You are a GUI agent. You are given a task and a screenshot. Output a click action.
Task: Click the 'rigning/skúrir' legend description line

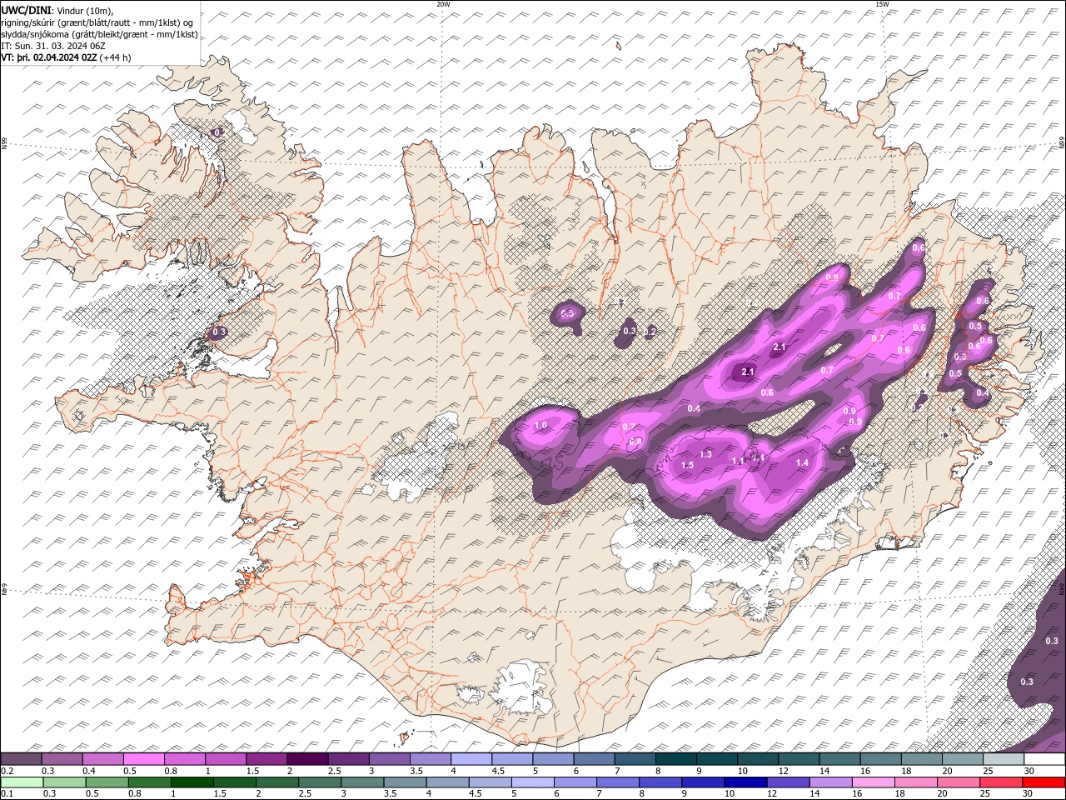point(97,22)
